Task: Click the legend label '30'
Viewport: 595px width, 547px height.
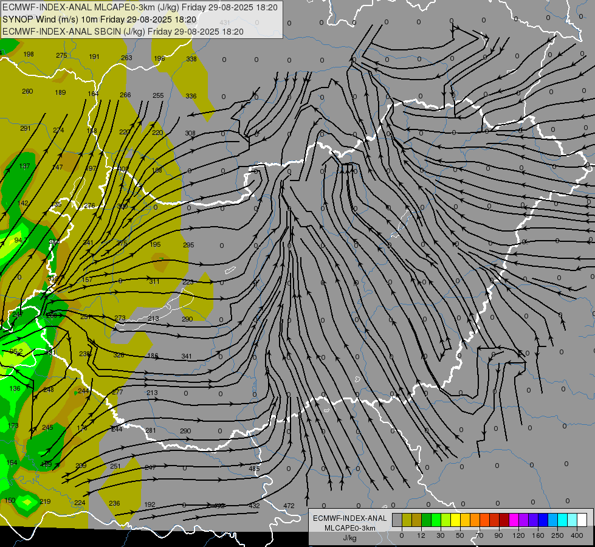Action: click(x=441, y=535)
